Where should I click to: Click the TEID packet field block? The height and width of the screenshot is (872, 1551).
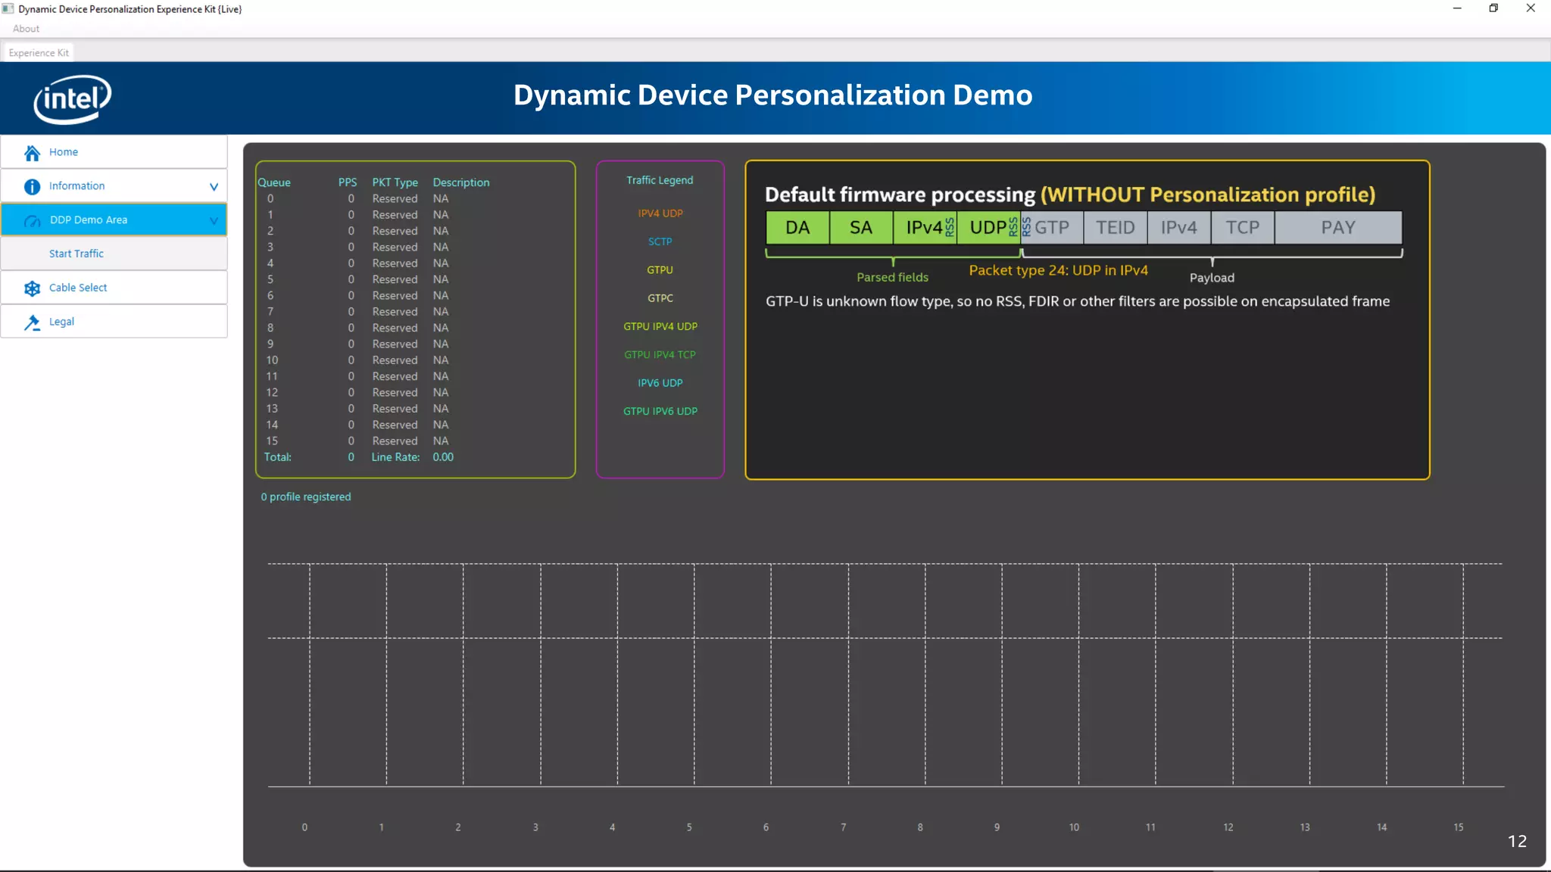click(1116, 228)
